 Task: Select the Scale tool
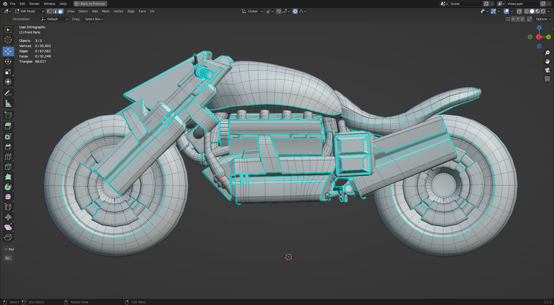(x=8, y=72)
